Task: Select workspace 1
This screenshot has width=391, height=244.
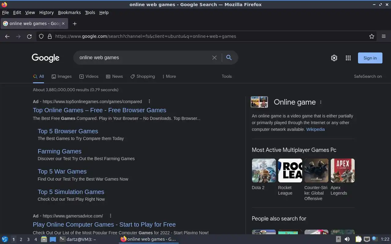Action: tap(13, 239)
